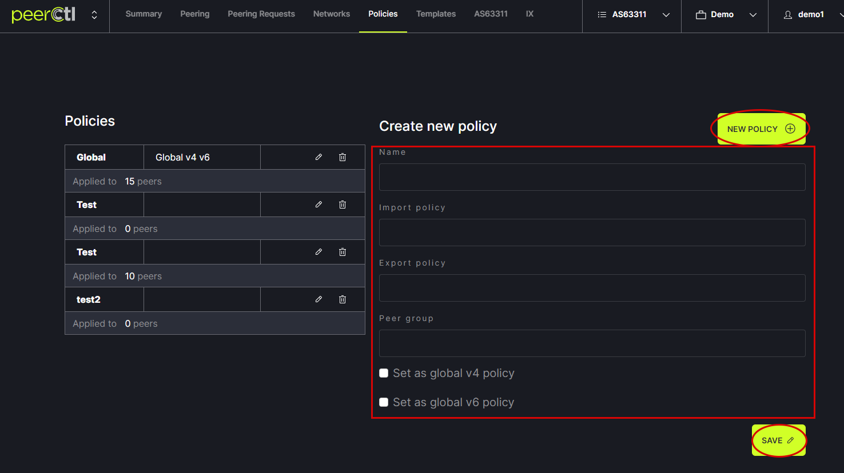
Task: Focus the Name input field
Action: pyautogui.click(x=592, y=177)
